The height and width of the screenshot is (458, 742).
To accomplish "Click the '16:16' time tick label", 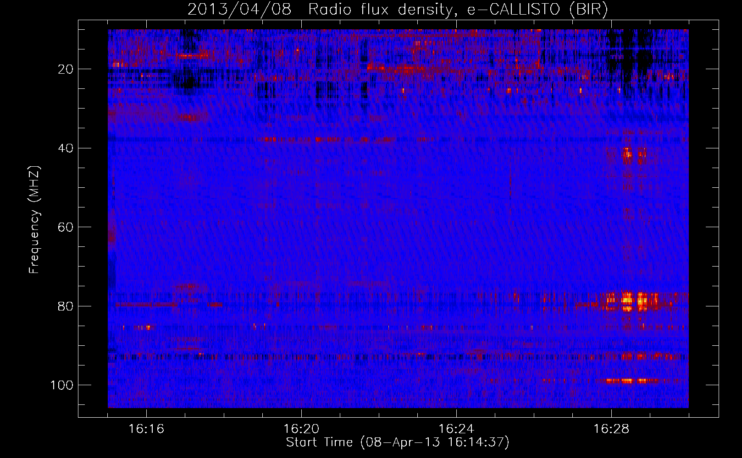I will coord(146,429).
